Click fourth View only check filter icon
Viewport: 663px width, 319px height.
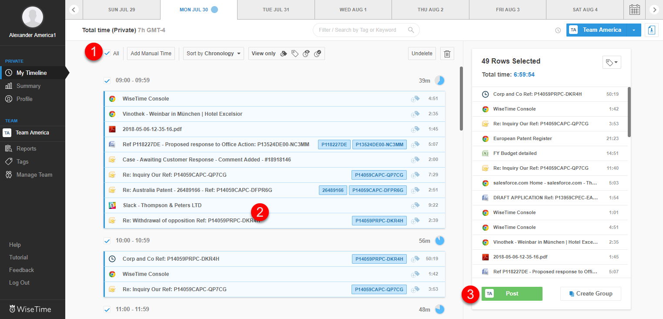pos(318,54)
